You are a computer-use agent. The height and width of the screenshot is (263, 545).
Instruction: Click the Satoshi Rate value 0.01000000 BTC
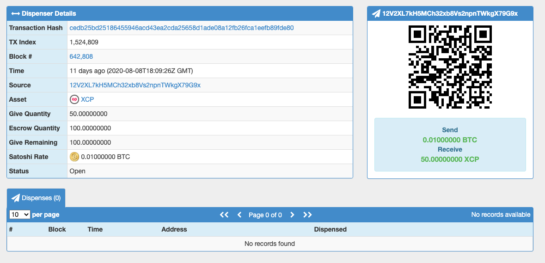pyautogui.click(x=105, y=157)
